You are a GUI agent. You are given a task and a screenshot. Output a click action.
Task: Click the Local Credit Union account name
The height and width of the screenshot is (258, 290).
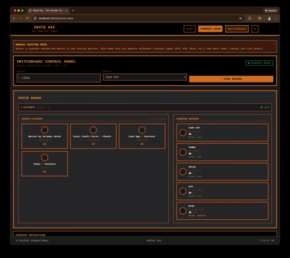pyautogui.click(x=92, y=136)
